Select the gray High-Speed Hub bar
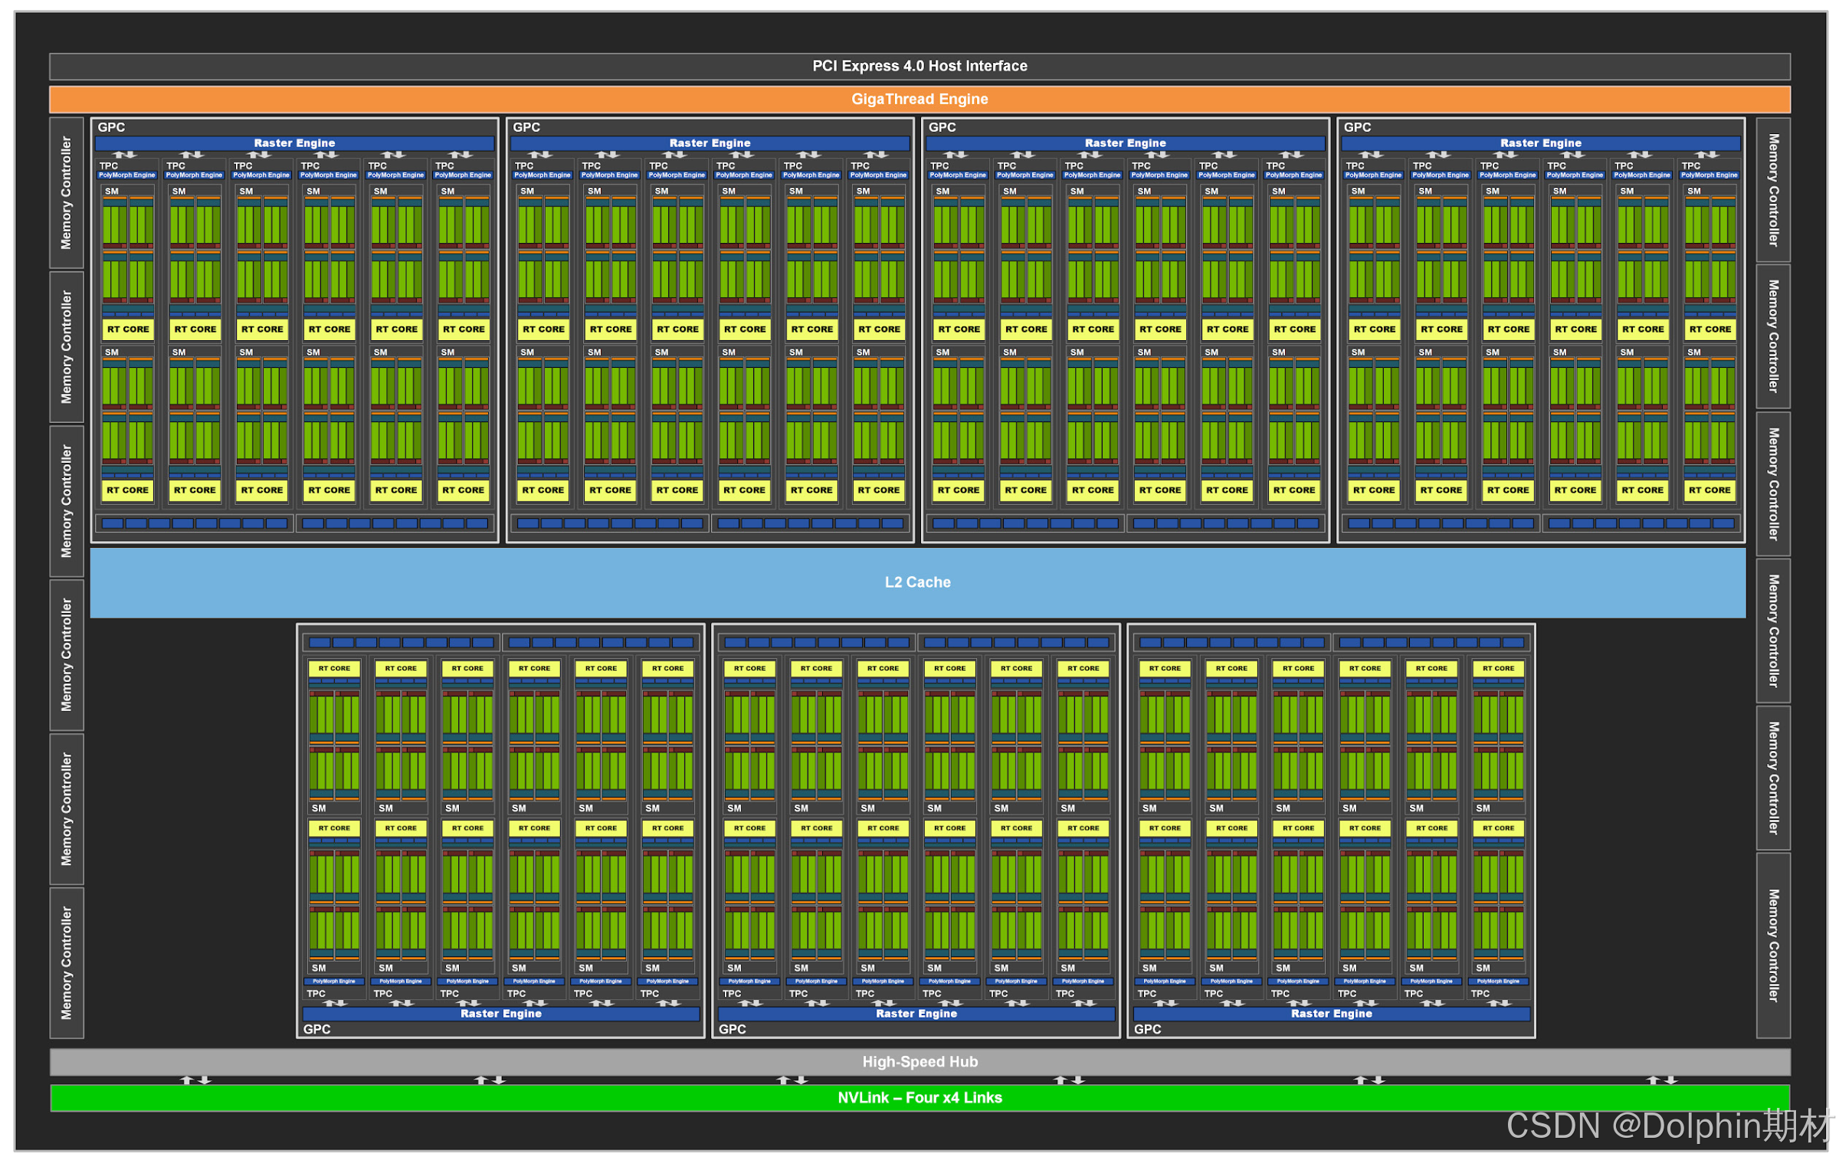The image size is (1839, 1157). (919, 1062)
